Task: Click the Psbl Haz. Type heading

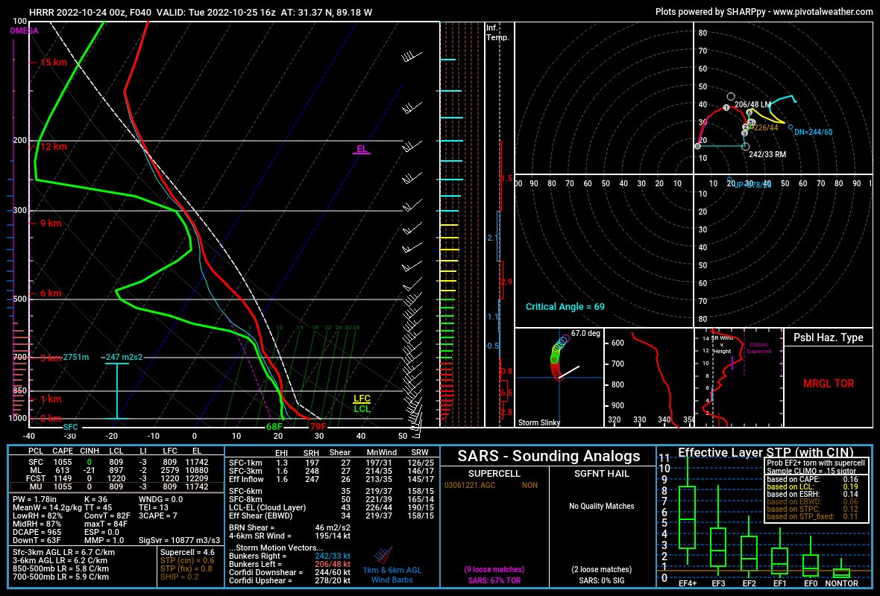Action: tap(829, 337)
